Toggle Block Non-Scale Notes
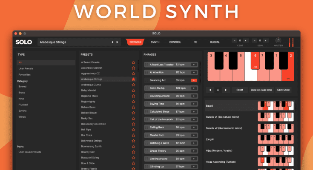Image resolution: width=313 pixels, height=170 pixels. [x=261, y=90]
